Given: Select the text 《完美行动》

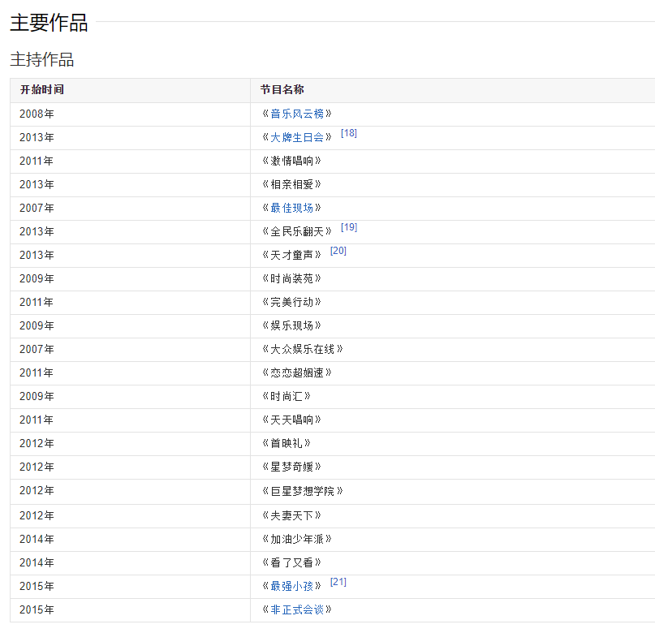Looking at the screenshot, I should (291, 302).
